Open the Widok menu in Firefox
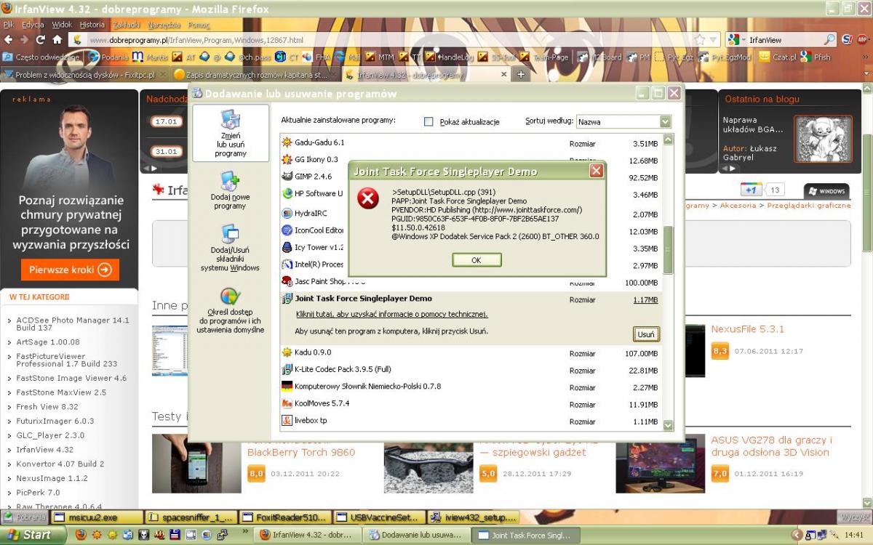The height and width of the screenshot is (545, 873). pos(62,25)
